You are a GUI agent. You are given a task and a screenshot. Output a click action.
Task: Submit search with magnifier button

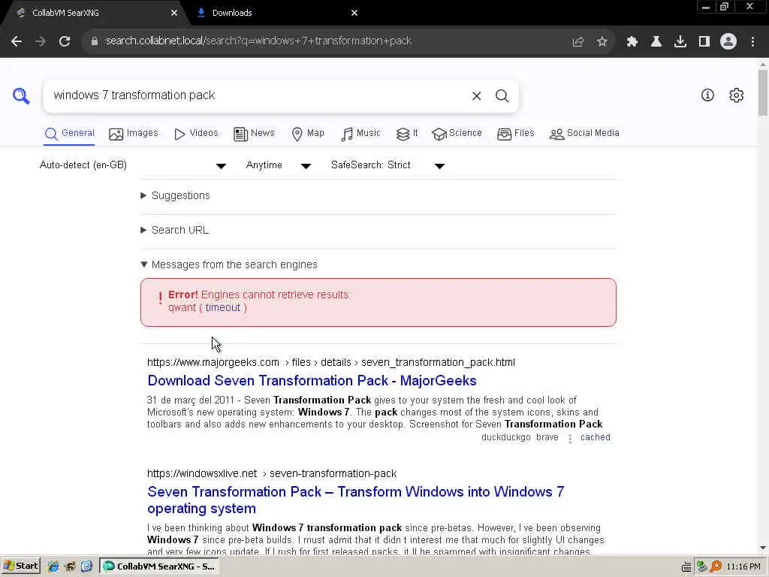click(x=502, y=95)
